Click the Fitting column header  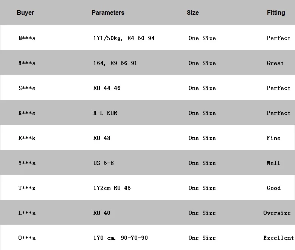(276, 13)
